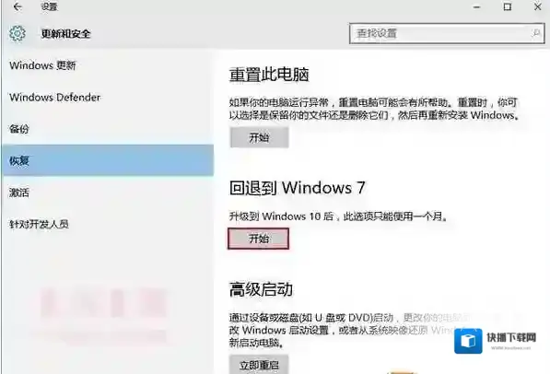Click 开始 under 回退到 Windows 7

pyautogui.click(x=259, y=239)
